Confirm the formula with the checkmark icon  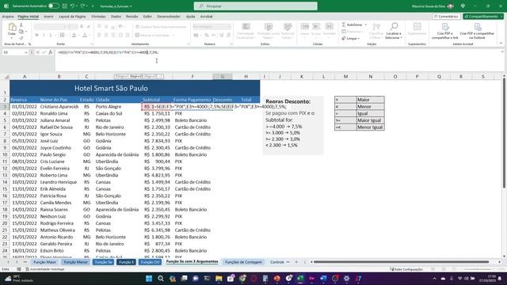(x=44, y=52)
